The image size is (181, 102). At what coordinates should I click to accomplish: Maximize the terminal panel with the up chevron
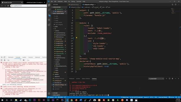[x=175, y=78]
